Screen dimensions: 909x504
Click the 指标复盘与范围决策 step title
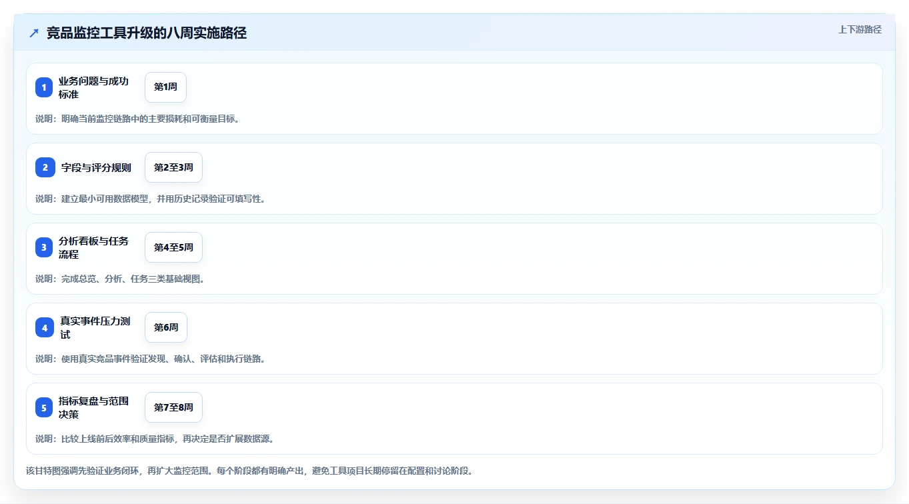pyautogui.click(x=93, y=407)
